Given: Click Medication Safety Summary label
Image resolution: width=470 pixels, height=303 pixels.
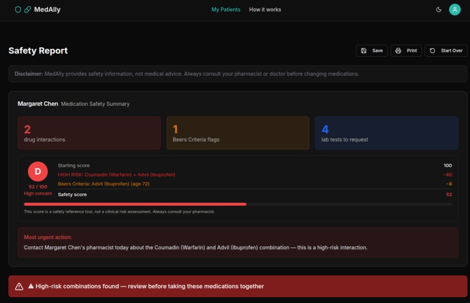Looking at the screenshot, I should [x=95, y=104].
